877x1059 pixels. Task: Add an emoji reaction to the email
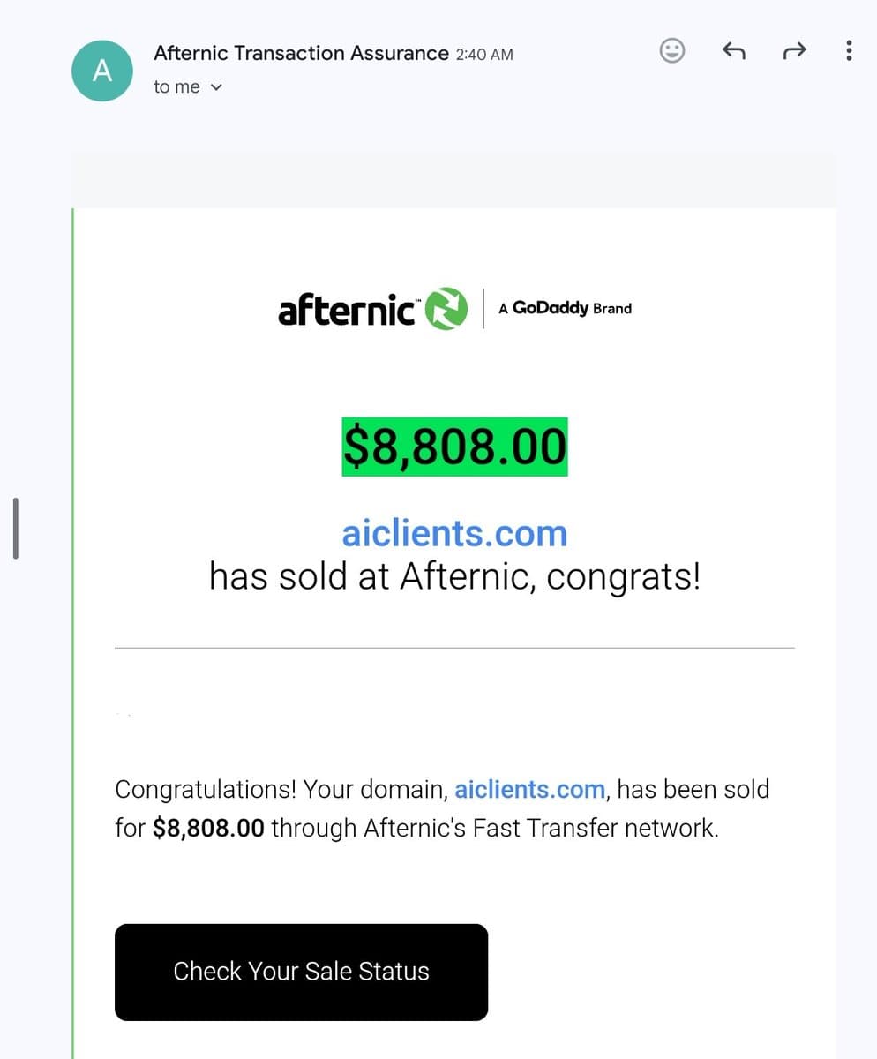coord(672,51)
